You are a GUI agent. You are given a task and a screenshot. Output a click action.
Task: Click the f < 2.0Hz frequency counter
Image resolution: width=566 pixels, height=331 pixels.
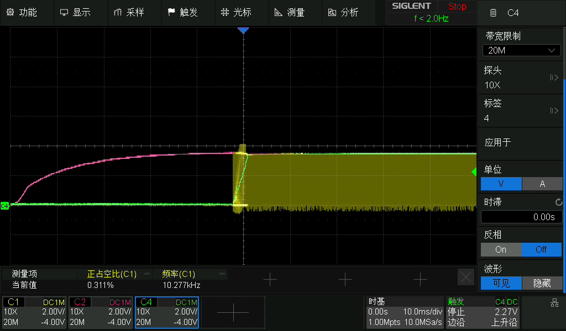[x=431, y=18]
